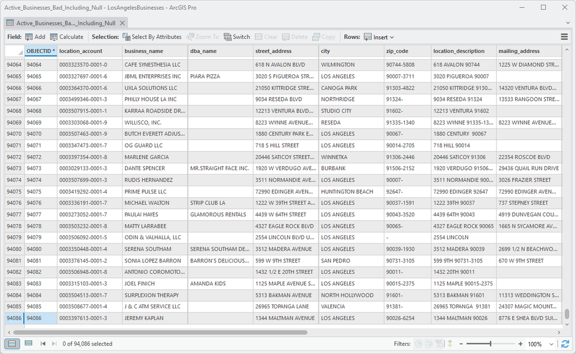Open the Insert rows dropdown arrow
576x354 pixels.
pos(392,37)
